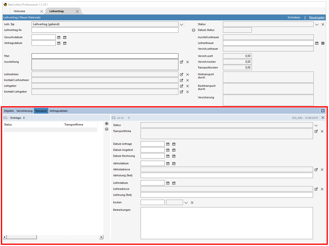Toggle the panel layout icon beside Vertragsdetails
This screenshot has height=246, width=329.
point(322,111)
